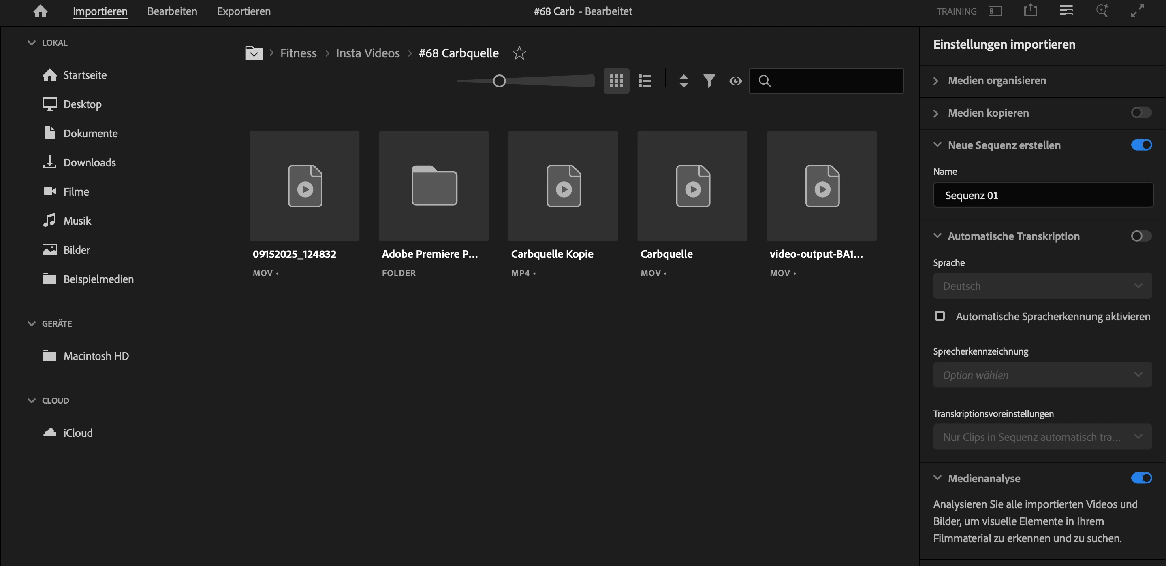Open the folder location dropdown in breadcrumb
Viewport: 1166px width, 566px height.
pos(254,53)
